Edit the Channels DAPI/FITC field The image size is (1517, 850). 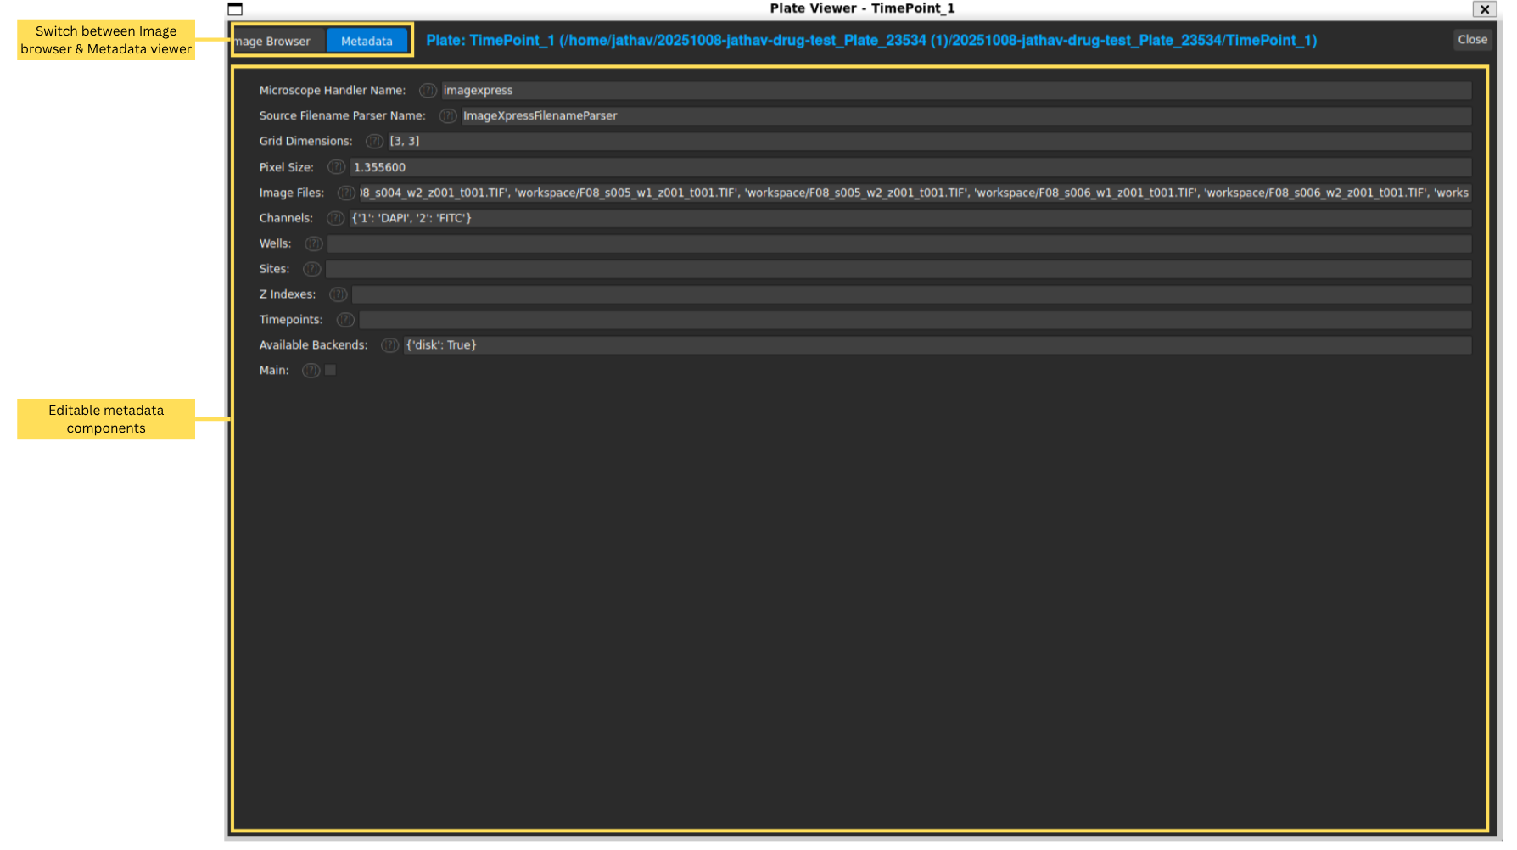click(x=910, y=218)
